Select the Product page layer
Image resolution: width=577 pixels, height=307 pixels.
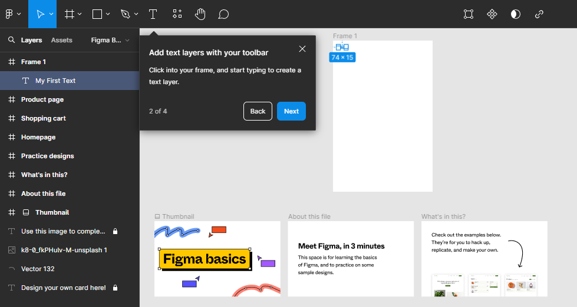point(42,99)
